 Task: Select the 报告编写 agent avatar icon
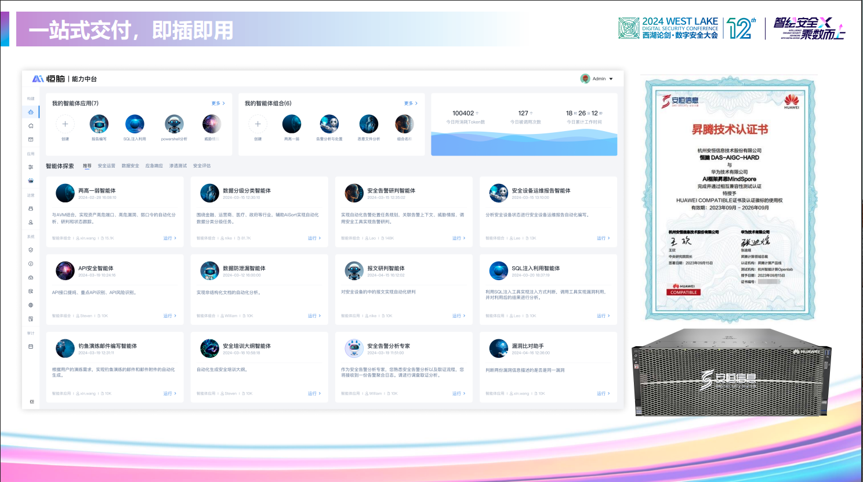(x=99, y=123)
